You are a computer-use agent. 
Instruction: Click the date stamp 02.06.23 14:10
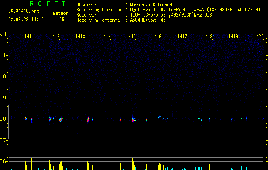[26, 20]
